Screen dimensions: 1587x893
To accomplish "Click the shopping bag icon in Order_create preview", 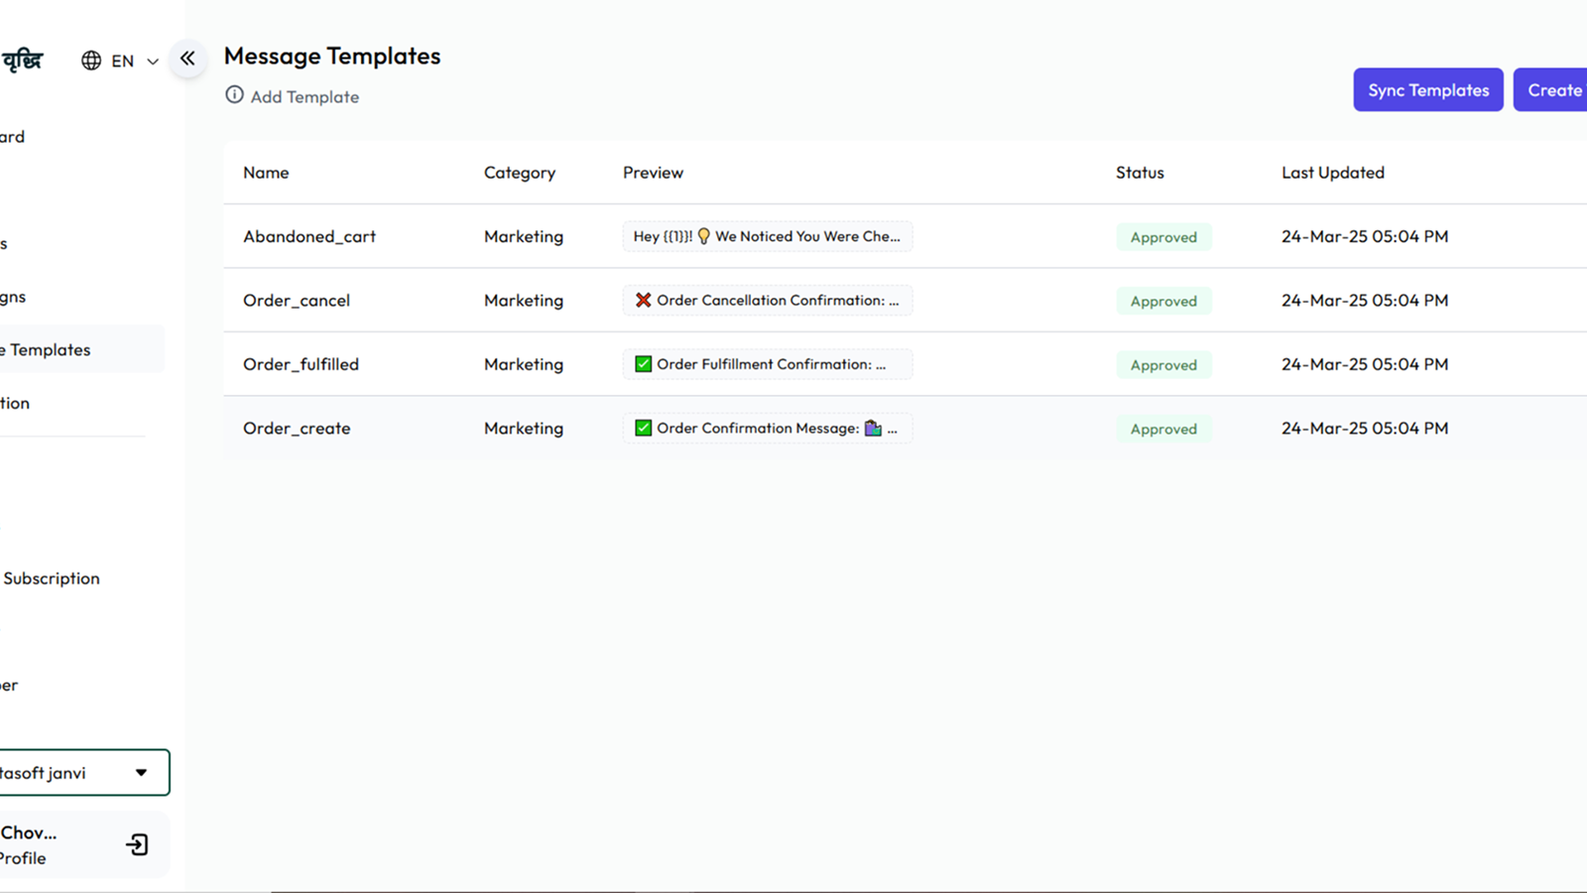I will tap(873, 429).
